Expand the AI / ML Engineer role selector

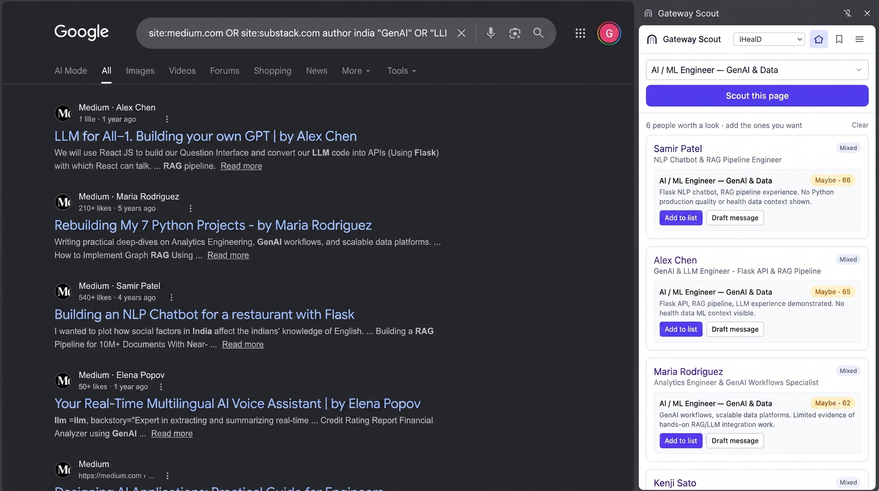pyautogui.click(x=757, y=70)
